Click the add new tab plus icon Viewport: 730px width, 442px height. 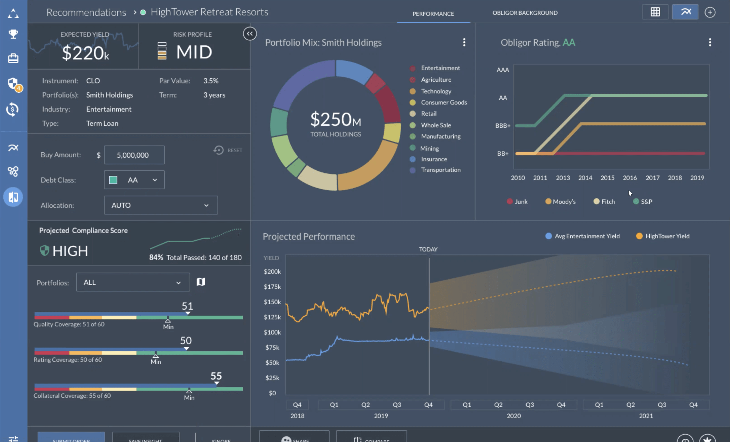pos(710,12)
